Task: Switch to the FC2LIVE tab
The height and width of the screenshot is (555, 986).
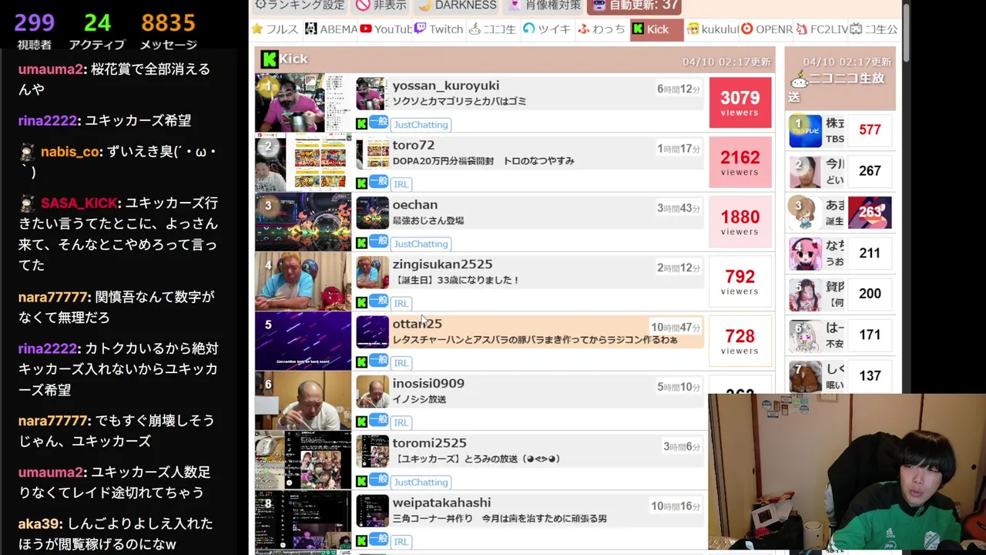Action: coord(821,29)
